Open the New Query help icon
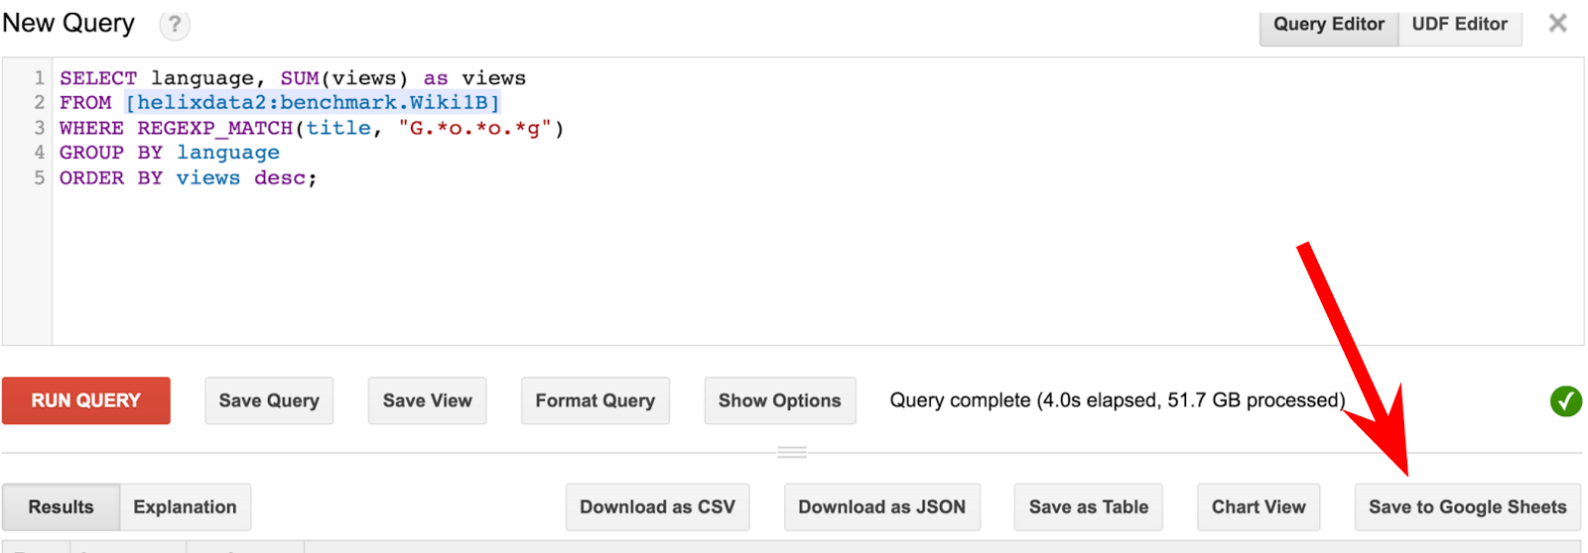 tap(175, 25)
